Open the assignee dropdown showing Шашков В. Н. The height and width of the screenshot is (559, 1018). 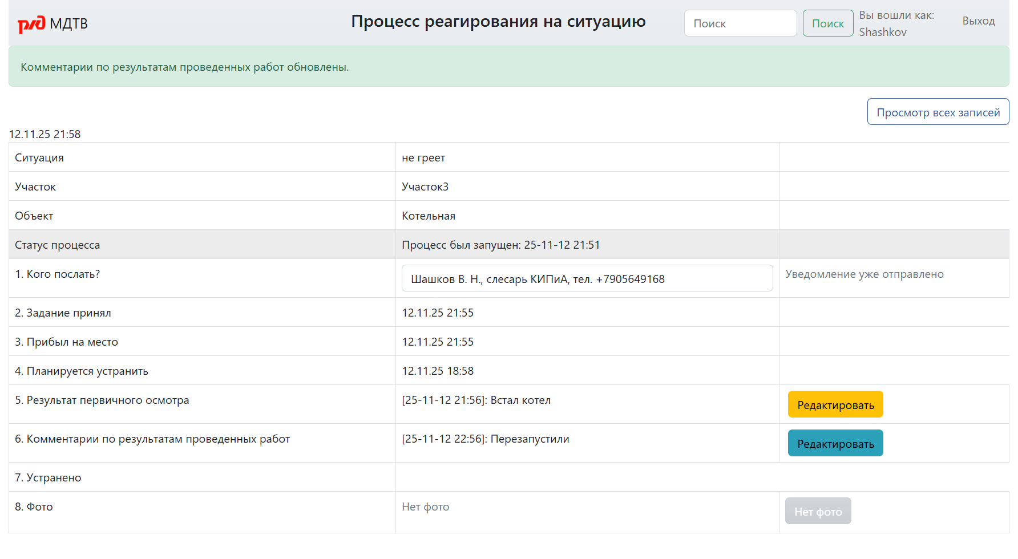point(587,278)
